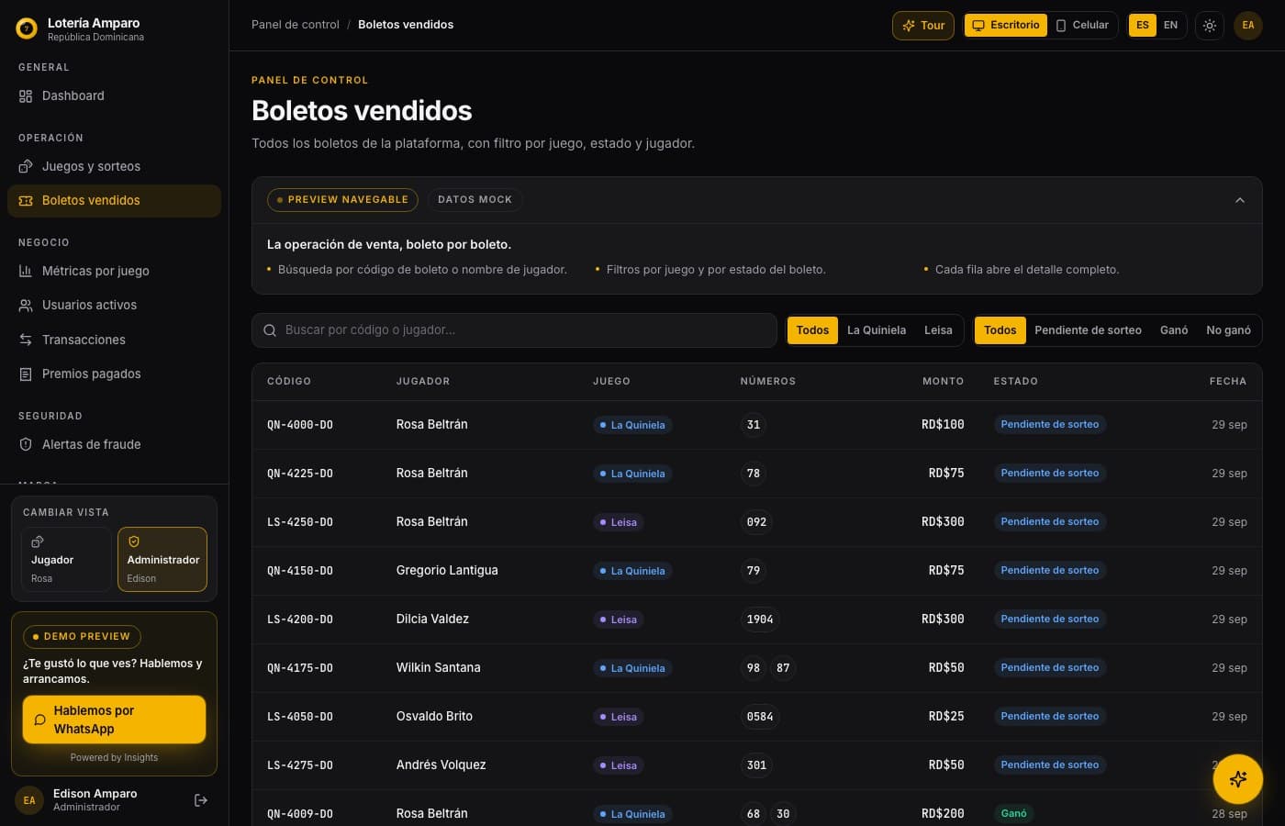Filter tickets by La Quiniela game
The height and width of the screenshot is (826, 1285).
pos(877,330)
